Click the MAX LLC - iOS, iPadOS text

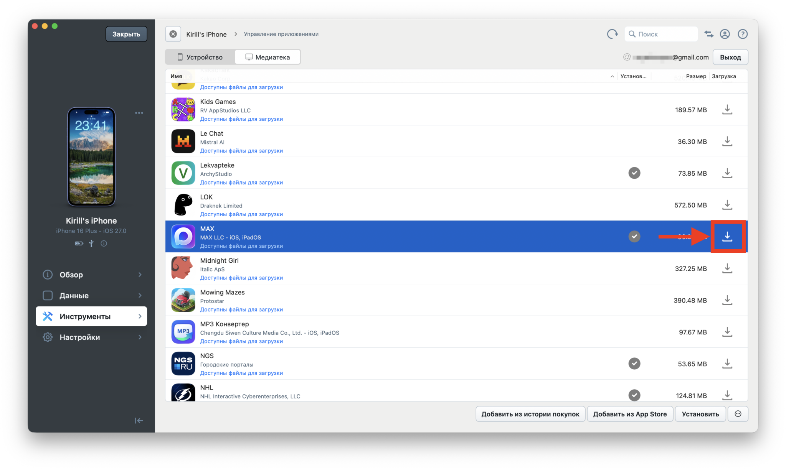[x=230, y=237]
